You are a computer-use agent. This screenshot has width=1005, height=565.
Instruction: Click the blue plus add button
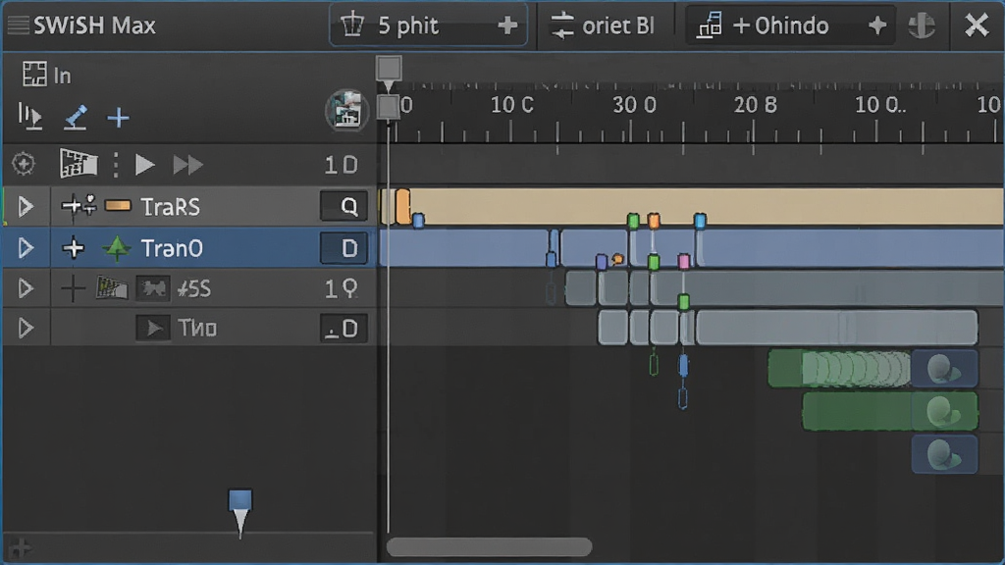[x=118, y=118]
